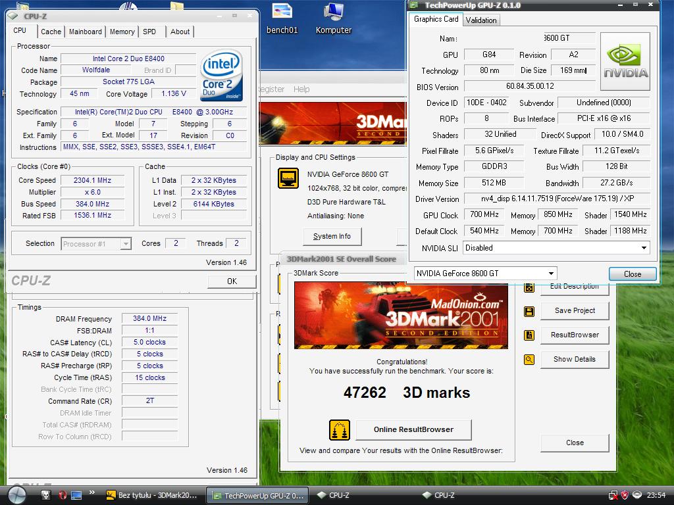Click the NVIDIA logo in GPU-Z
Screen dimensions: 674x505
(625, 61)
